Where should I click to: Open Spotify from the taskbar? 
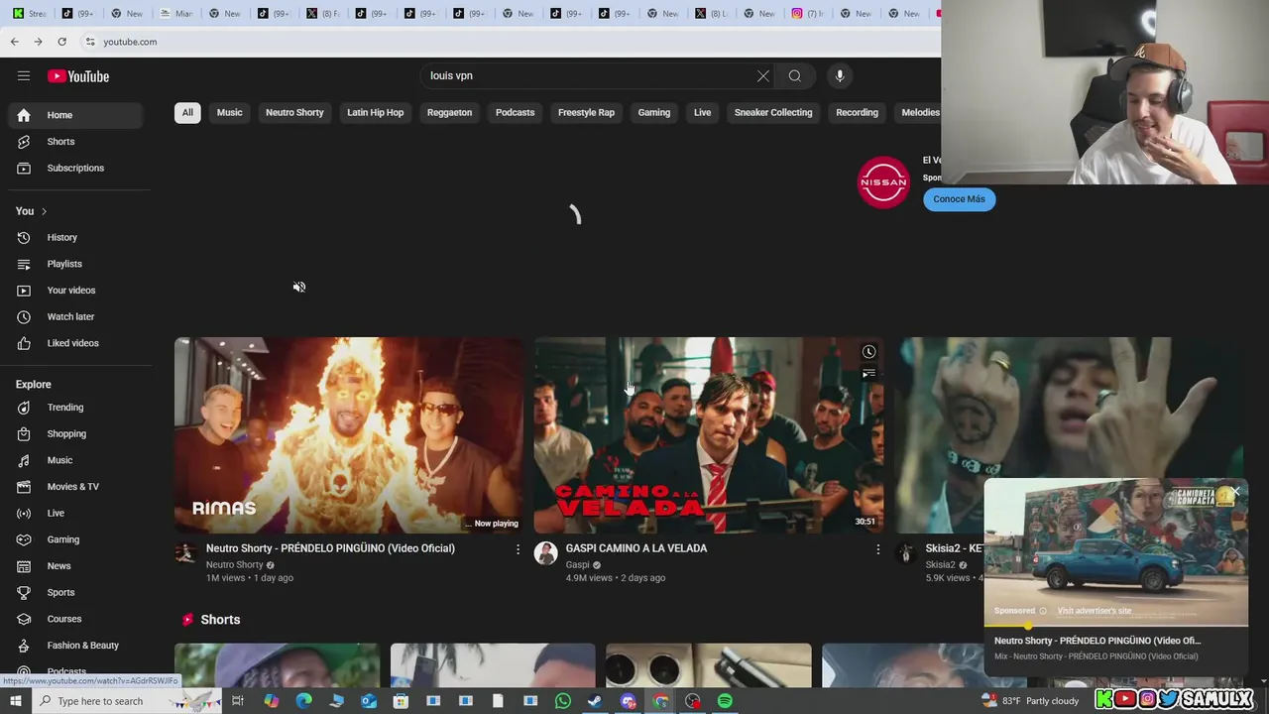(725, 701)
